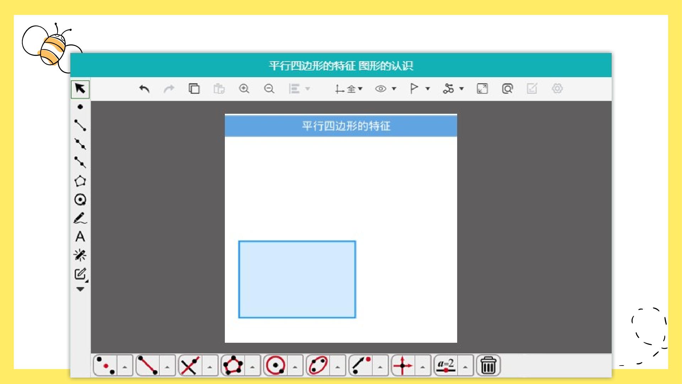682x384 pixels.
Task: Click the undo arrow
Action: 144,89
